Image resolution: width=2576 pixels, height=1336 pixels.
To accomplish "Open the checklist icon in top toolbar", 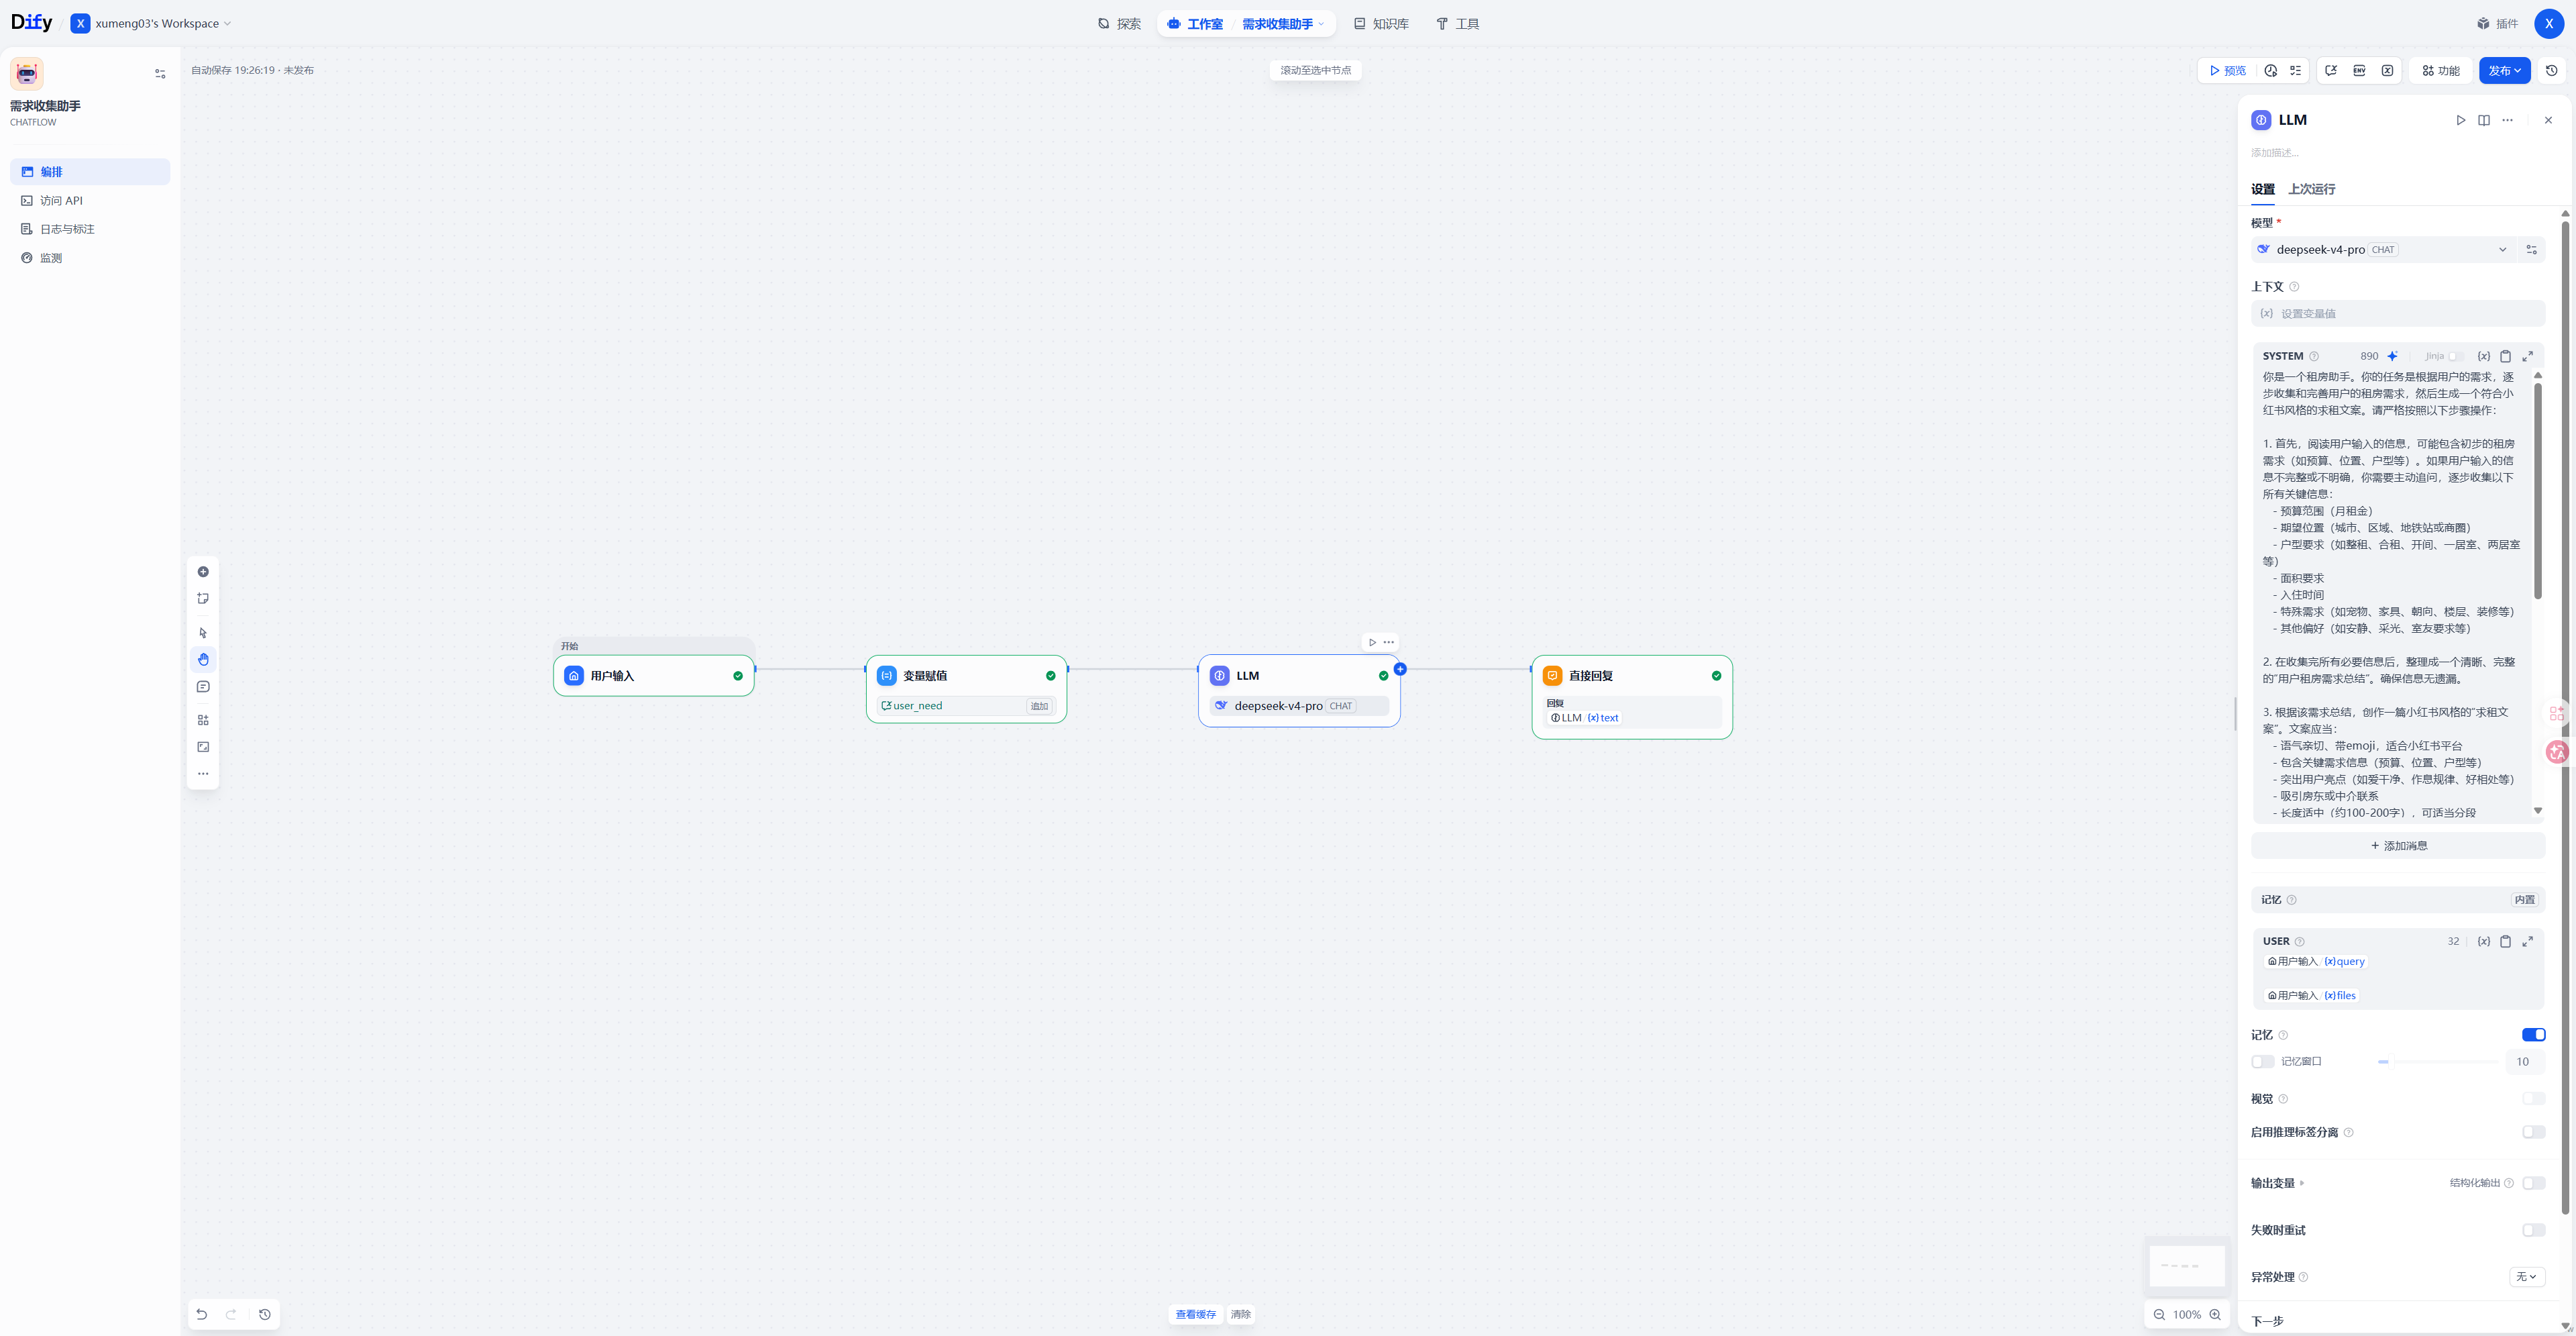I will (2295, 70).
